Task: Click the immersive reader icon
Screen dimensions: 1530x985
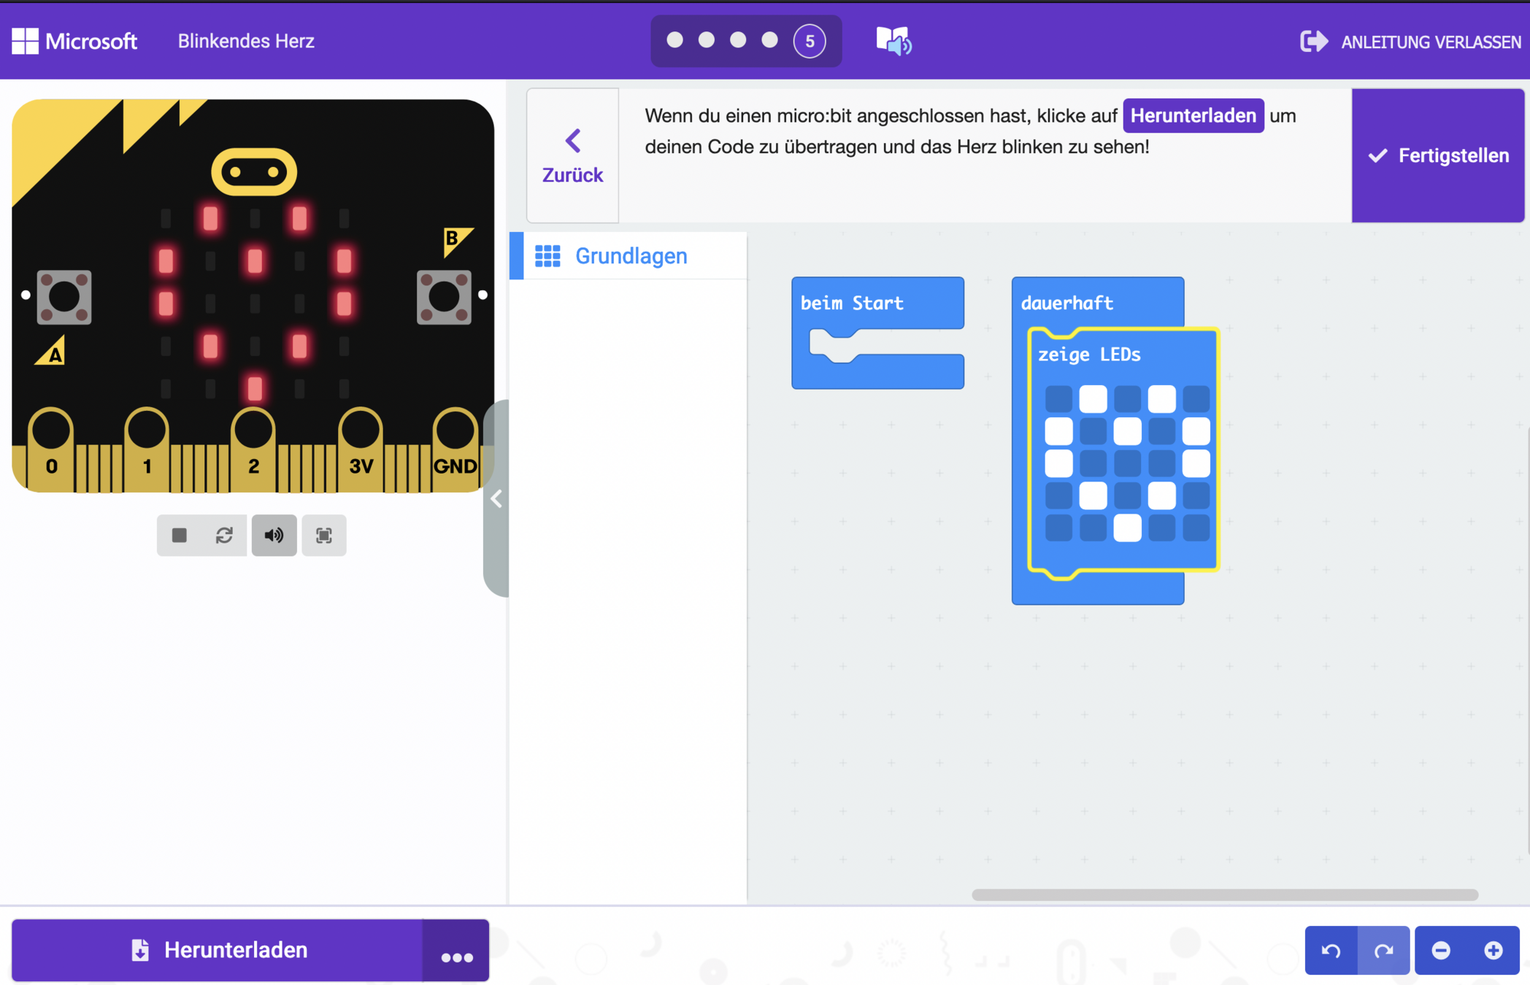Action: tap(893, 41)
